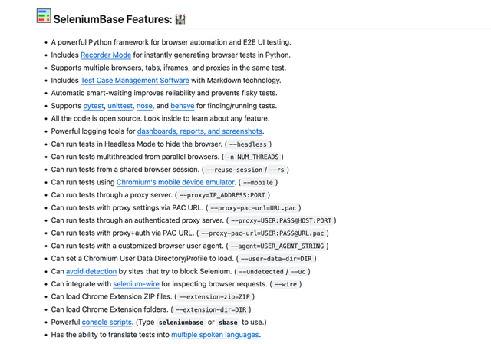Click the --mobile code snippet
Image resolution: width=491 pixels, height=344 pixels.
pos(259,182)
